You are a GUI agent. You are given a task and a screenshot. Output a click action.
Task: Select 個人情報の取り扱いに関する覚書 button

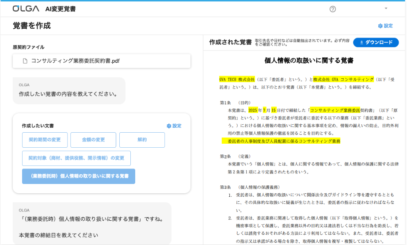click(x=79, y=176)
